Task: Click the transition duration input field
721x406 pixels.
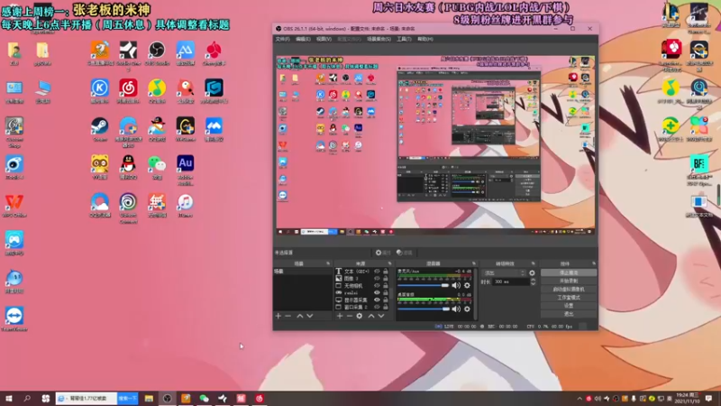Action: pyautogui.click(x=510, y=281)
